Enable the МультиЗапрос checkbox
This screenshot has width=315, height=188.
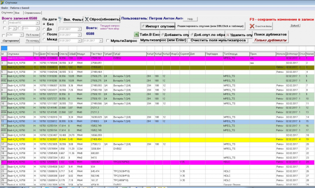108,40
